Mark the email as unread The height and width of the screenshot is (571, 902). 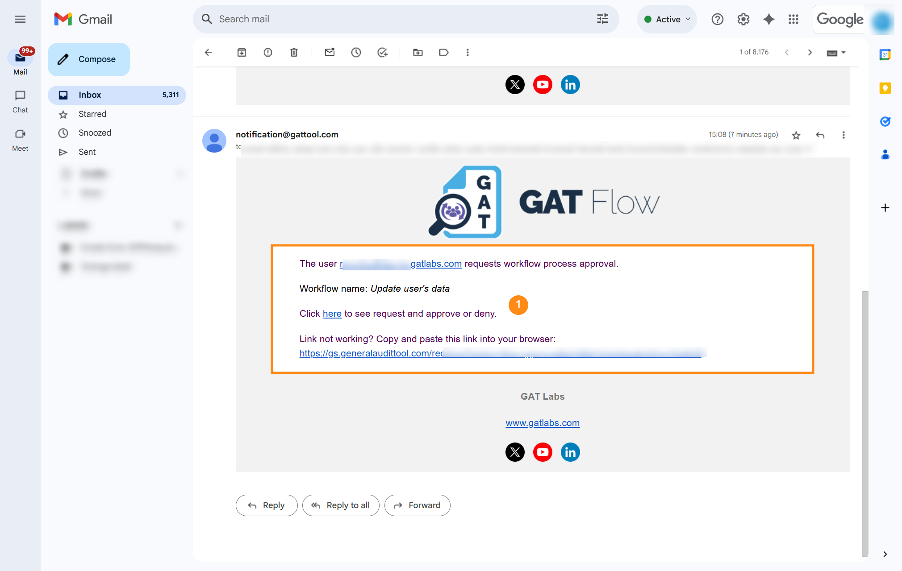pos(330,53)
